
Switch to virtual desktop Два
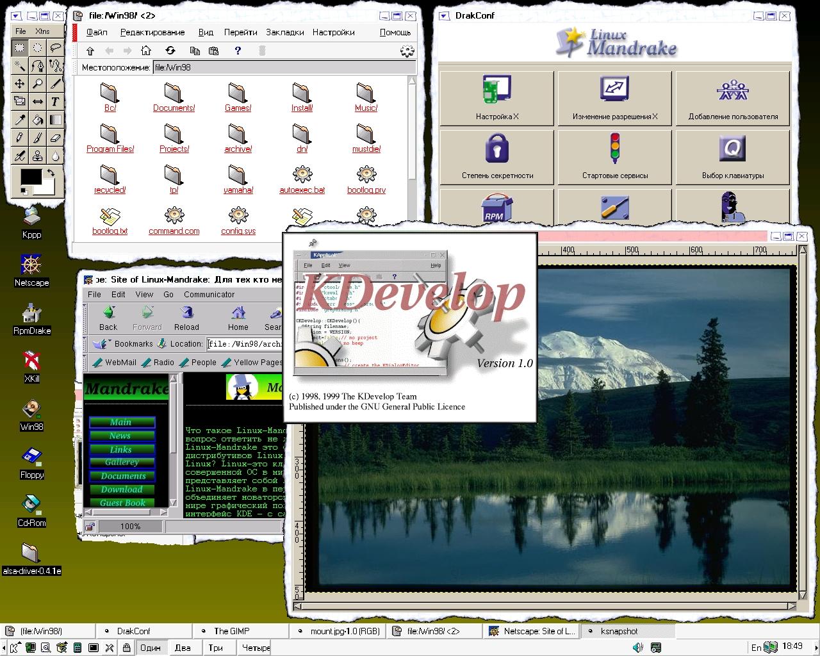[x=183, y=648]
